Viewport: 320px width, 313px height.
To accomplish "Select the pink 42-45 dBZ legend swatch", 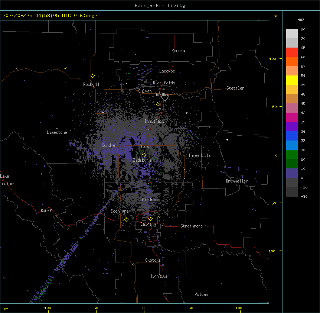I will point(292,108).
